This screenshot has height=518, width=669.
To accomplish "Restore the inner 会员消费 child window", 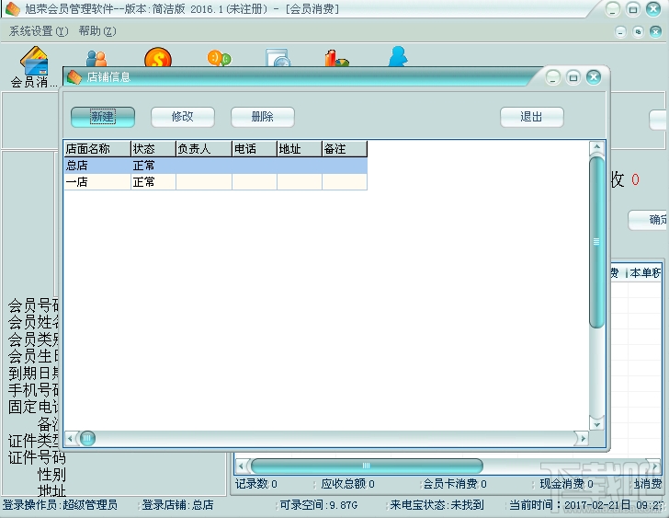I will 638,31.
